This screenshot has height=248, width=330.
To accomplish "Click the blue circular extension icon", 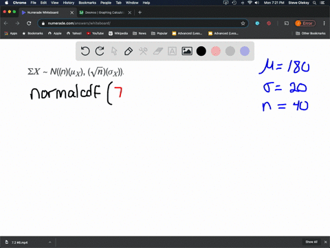I will (x=257, y=23).
